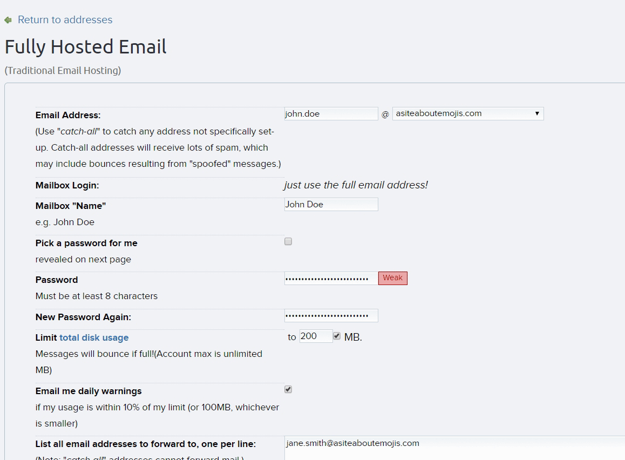Viewport: 625px width, 460px height.
Task: Focus the Mailbox Name field containing John Doe
Action: (x=331, y=205)
